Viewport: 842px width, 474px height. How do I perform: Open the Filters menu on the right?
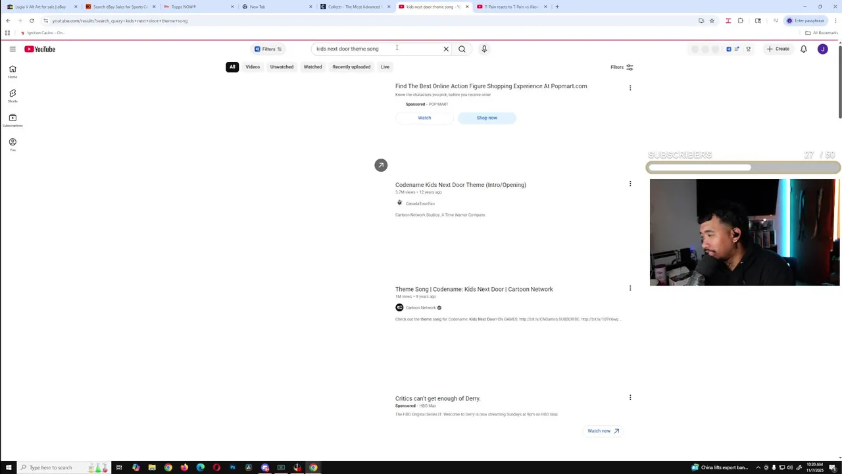click(x=622, y=67)
